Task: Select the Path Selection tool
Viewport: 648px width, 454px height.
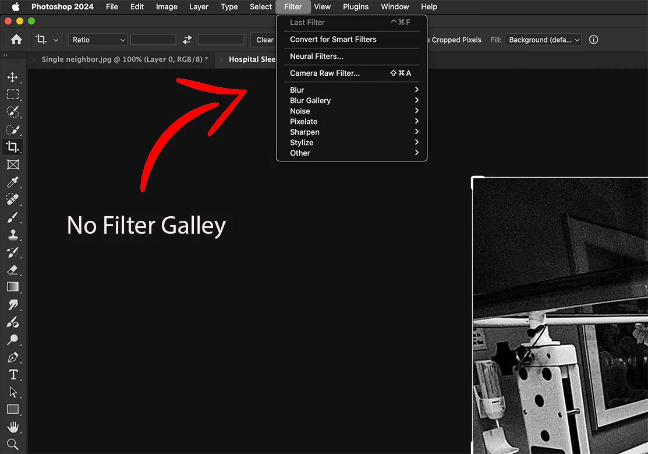Action: pos(12,392)
